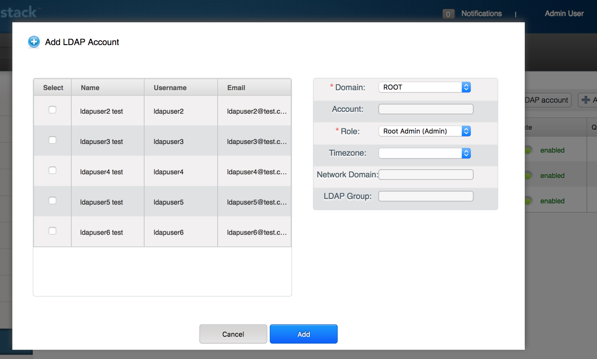Click the blue plus icon beside Add LDAP Account
This screenshot has height=359, width=597.
point(34,42)
